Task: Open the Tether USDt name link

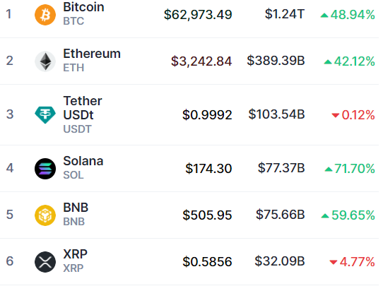Action: click(83, 108)
